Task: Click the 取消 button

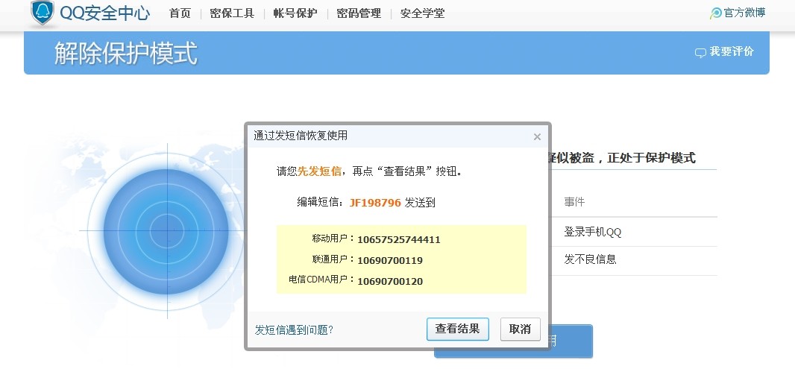Action: (521, 329)
